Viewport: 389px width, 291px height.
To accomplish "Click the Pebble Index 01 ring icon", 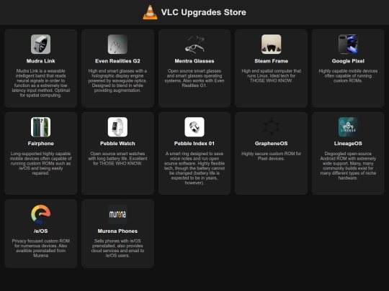I will (x=194, y=127).
